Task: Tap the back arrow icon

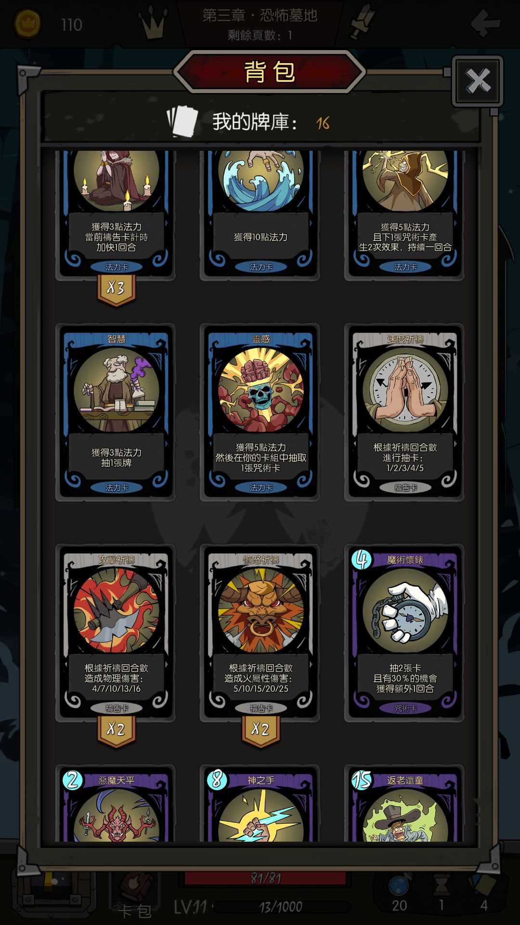Action: [x=485, y=23]
